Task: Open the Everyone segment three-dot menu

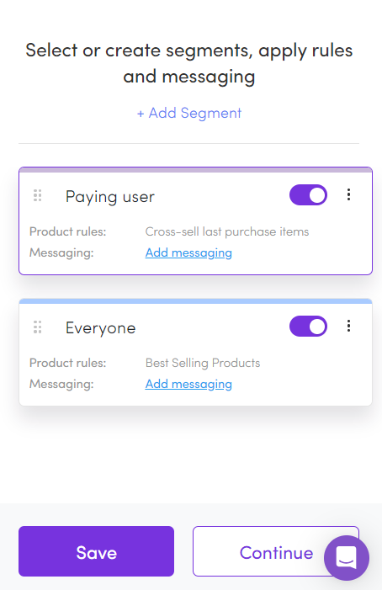Action: coord(348,326)
